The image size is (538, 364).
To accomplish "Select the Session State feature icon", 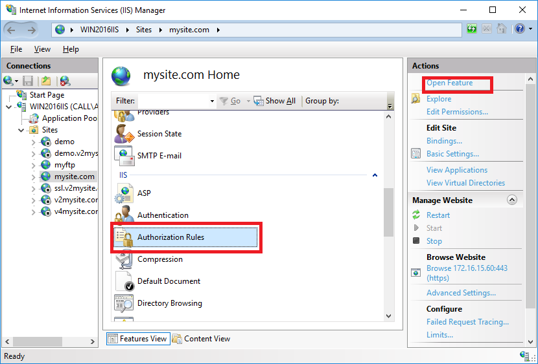I will click(124, 134).
